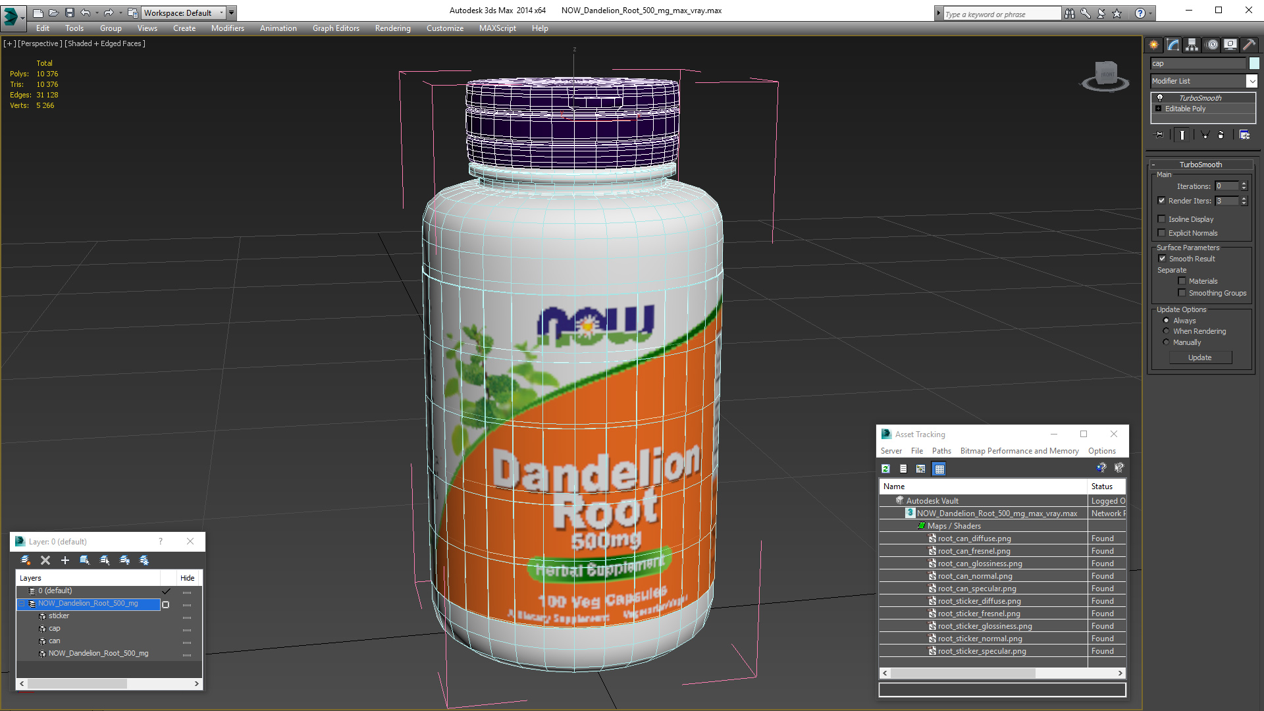Expand the Editable Poly plus sign in stack

point(1159,109)
